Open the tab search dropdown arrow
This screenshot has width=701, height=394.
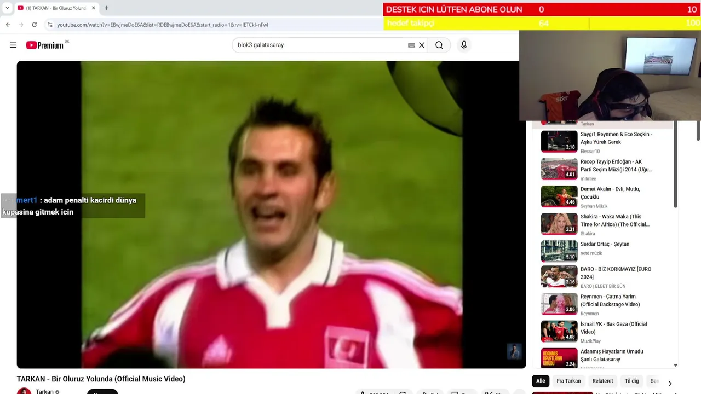point(7,8)
